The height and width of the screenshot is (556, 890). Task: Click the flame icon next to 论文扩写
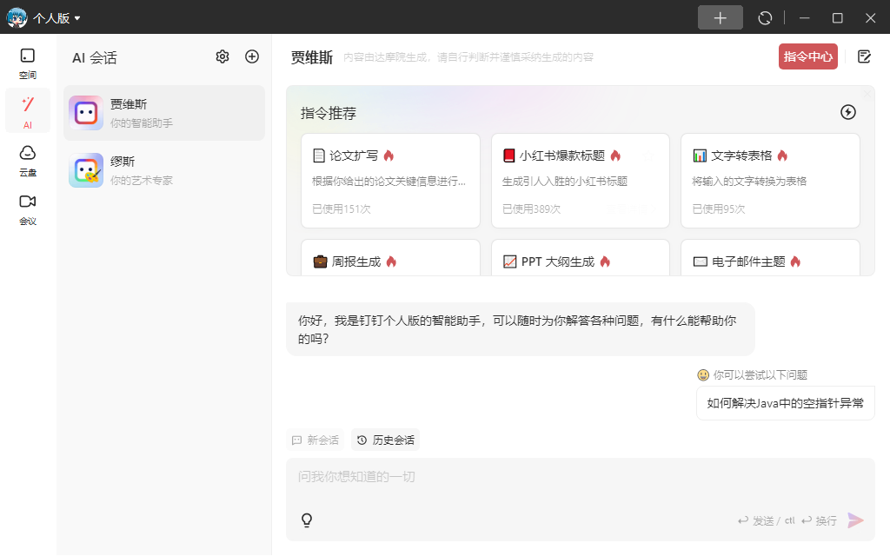(x=389, y=156)
